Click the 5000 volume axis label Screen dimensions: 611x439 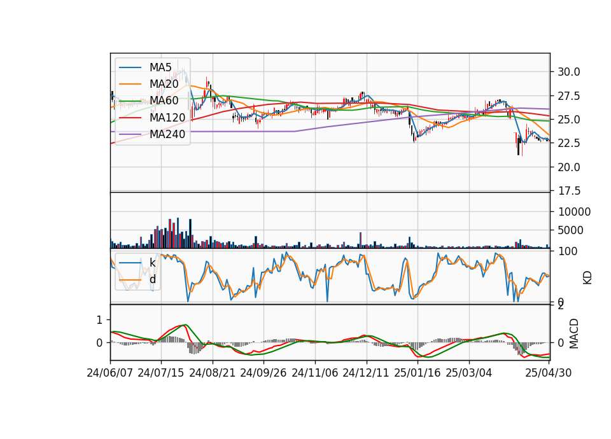[x=570, y=230]
